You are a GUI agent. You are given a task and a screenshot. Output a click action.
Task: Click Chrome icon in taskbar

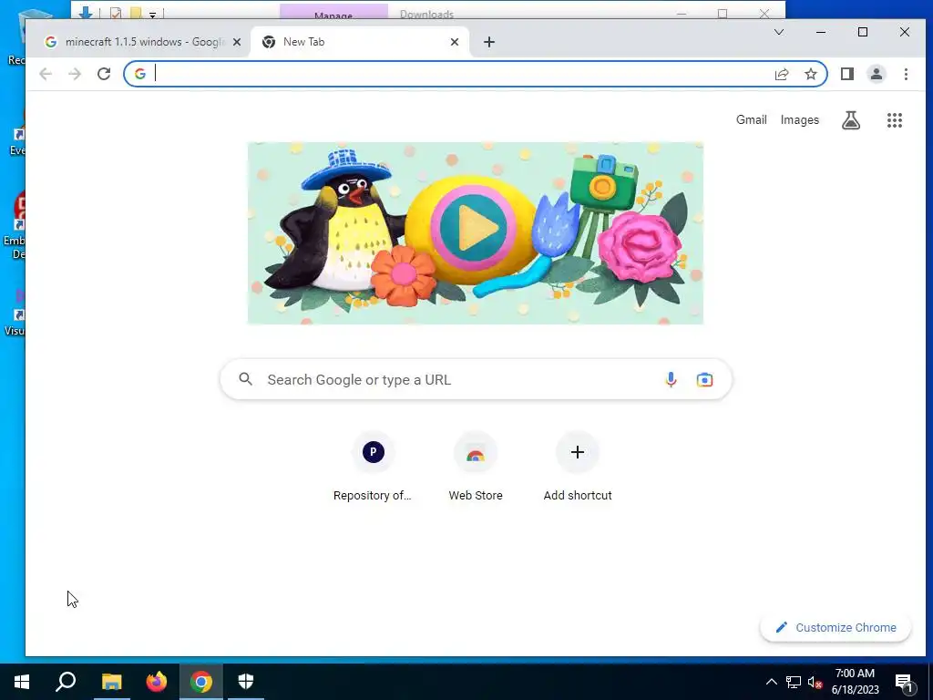(x=201, y=682)
